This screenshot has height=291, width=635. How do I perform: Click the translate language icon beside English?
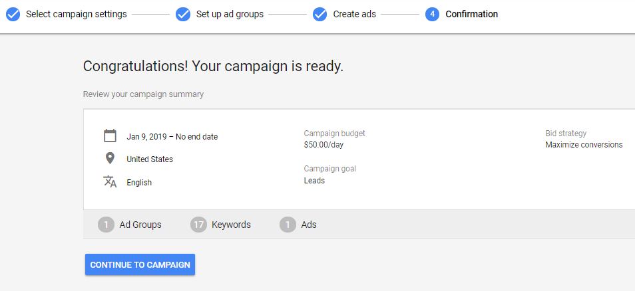tap(110, 181)
